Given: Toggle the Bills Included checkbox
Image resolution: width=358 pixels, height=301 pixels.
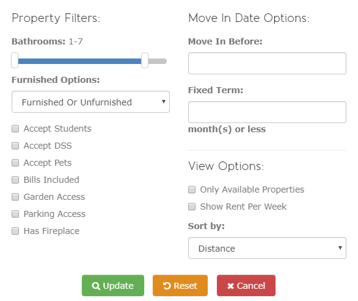Looking at the screenshot, I should point(15,180).
